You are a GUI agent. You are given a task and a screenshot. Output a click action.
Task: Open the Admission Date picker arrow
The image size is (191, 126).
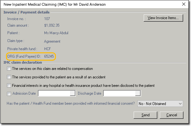(x=73, y=93)
